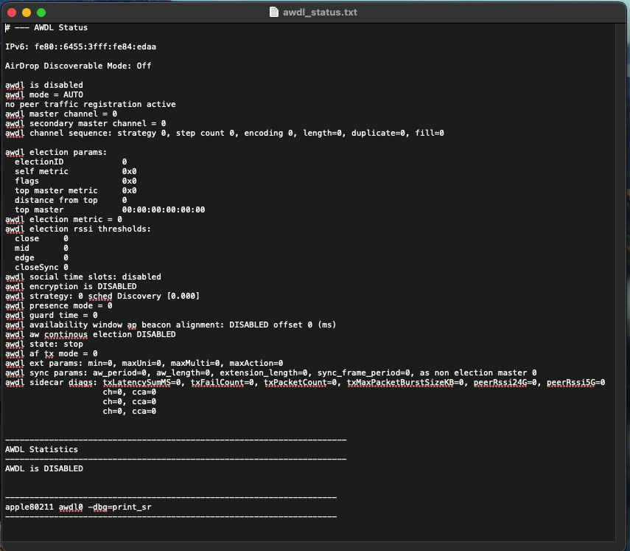Click the IPv6 address fe80::6455:3fff:fe84:edaa
The image size is (630, 551).
(94, 46)
